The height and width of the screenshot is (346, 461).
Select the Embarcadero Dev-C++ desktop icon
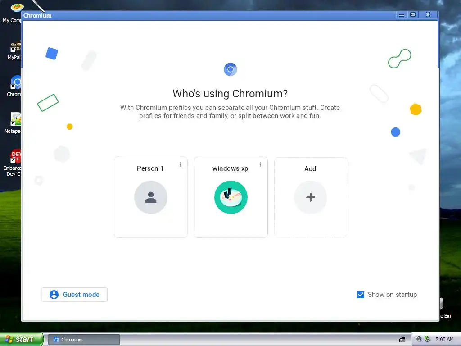12,162
